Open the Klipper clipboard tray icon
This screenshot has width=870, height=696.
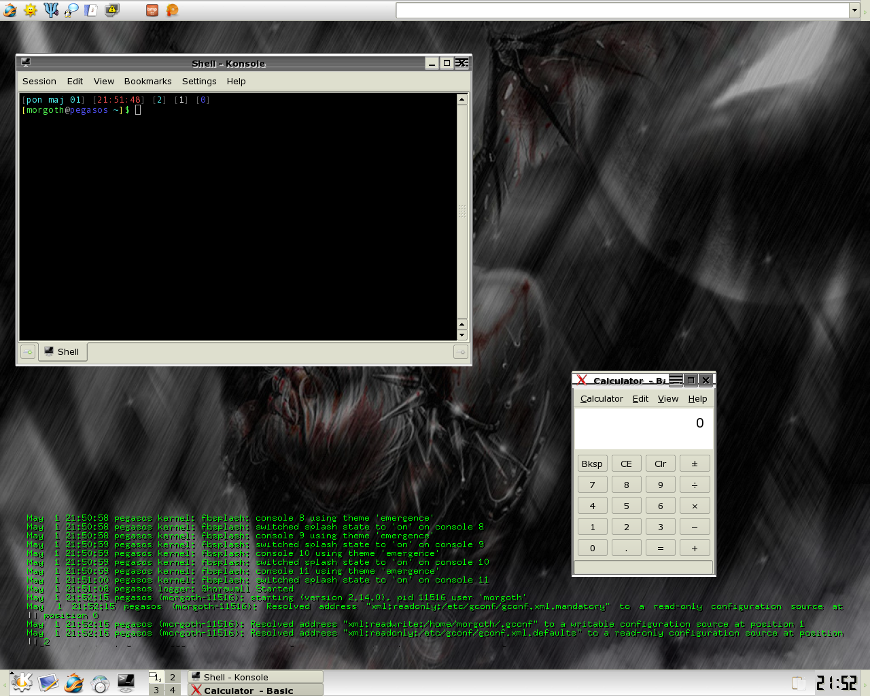click(799, 683)
